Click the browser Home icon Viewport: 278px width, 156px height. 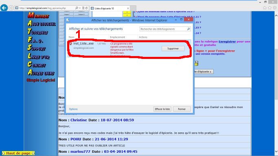point(265,8)
